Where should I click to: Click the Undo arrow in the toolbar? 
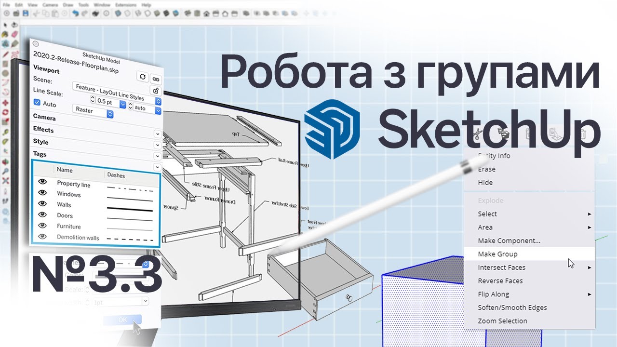(75, 13)
